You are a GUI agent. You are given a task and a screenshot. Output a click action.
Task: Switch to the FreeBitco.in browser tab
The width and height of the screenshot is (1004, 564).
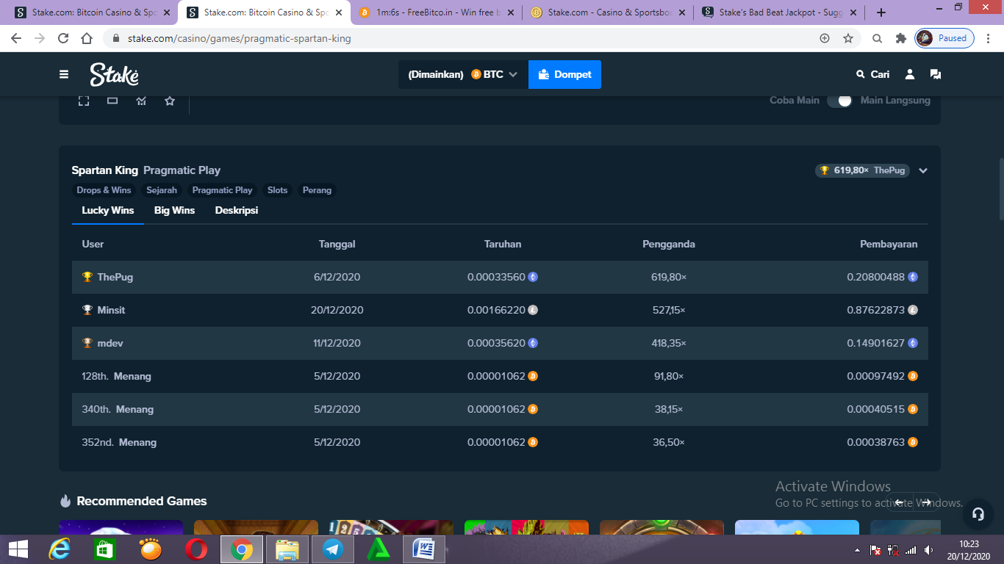point(437,12)
